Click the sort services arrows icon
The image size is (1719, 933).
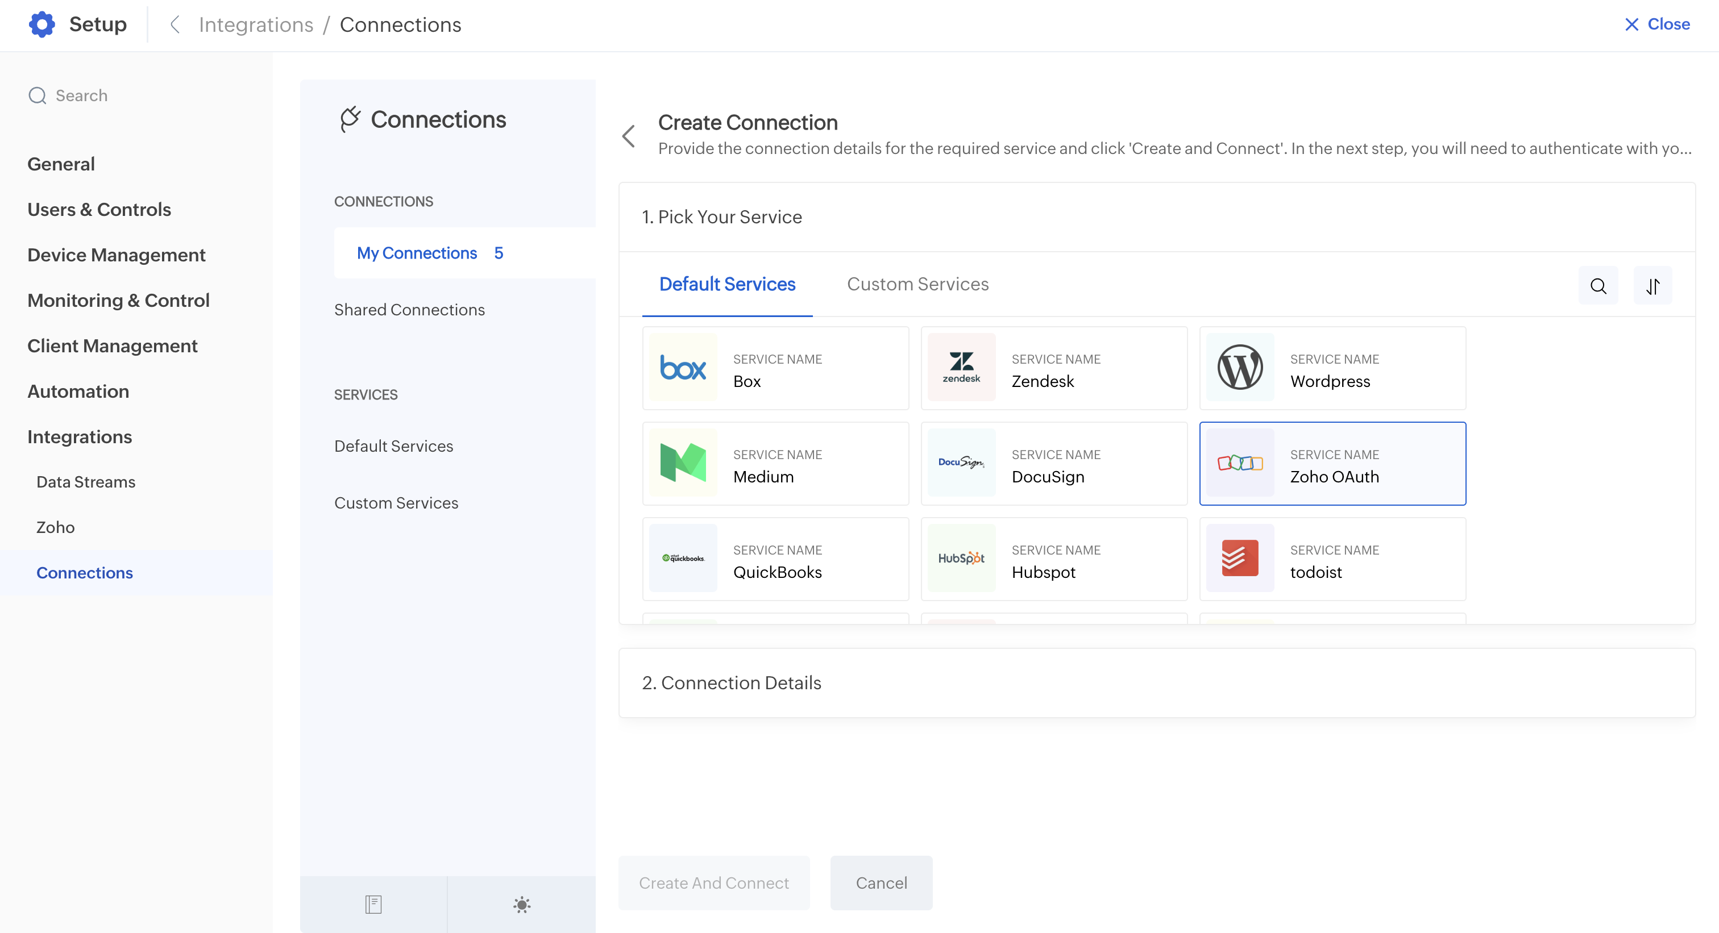(1652, 286)
